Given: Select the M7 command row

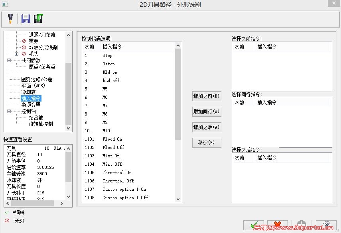Looking at the screenshot, I should pyautogui.click(x=128, y=106).
